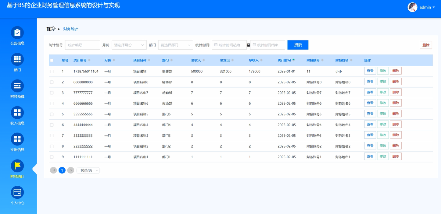
Task: Click the admin avatar picture
Action: (412, 7)
